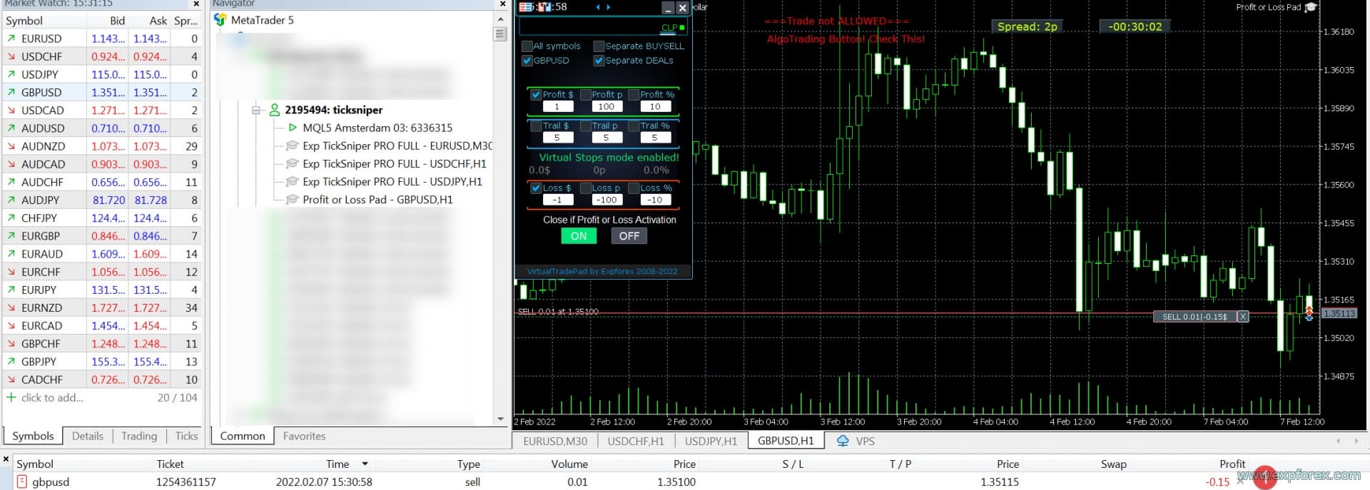Click the down-arrow icon next to USDCAD
1370x490 pixels.
coord(11,111)
